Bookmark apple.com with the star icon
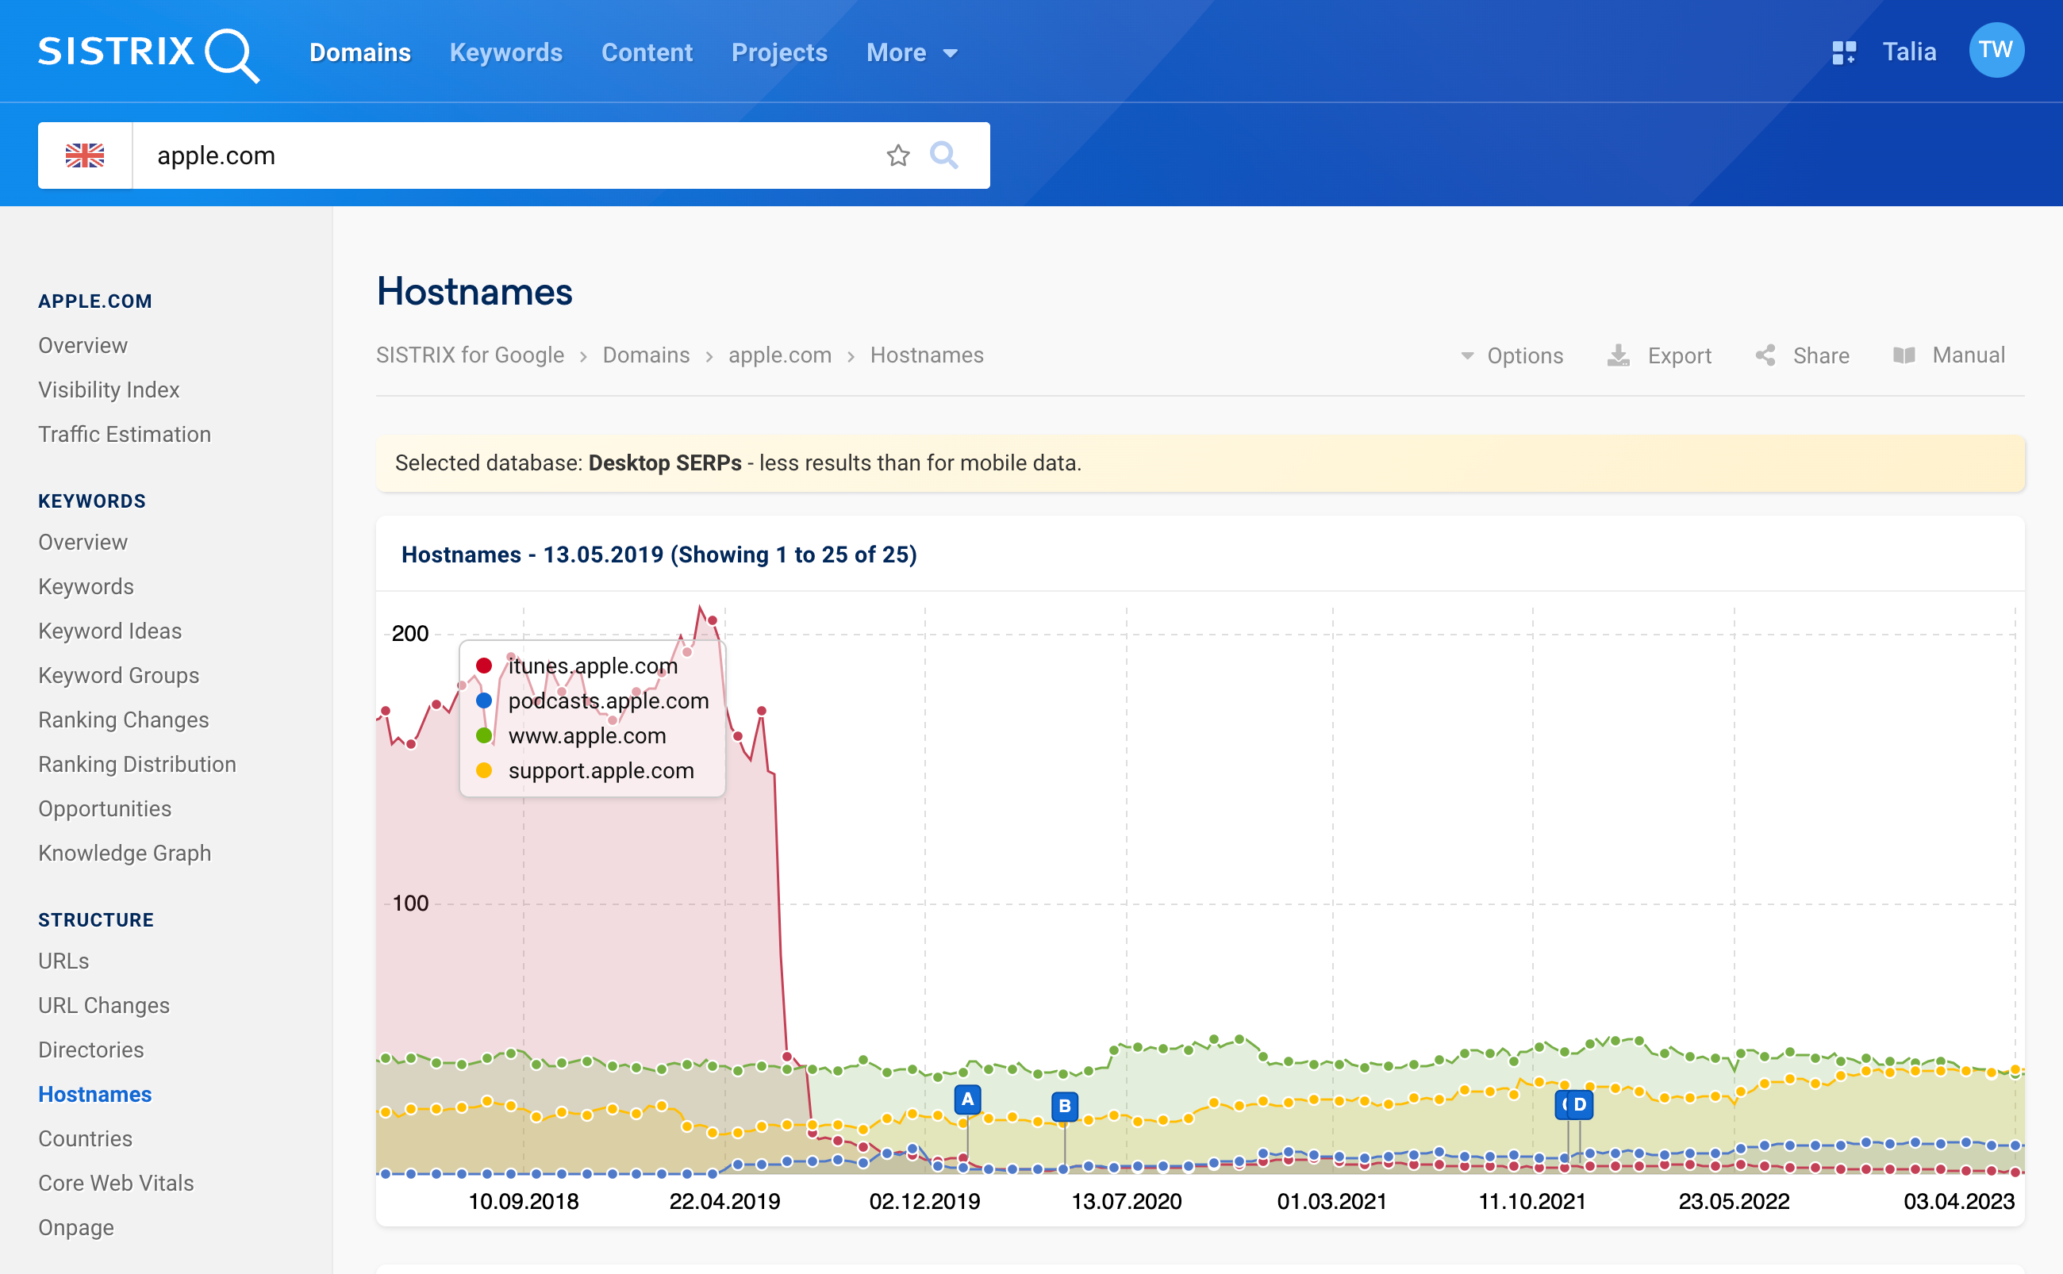The height and width of the screenshot is (1274, 2063). click(897, 155)
